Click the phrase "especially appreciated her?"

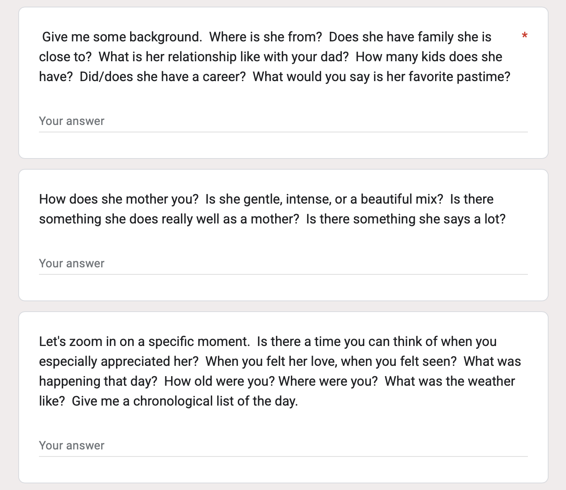click(119, 362)
